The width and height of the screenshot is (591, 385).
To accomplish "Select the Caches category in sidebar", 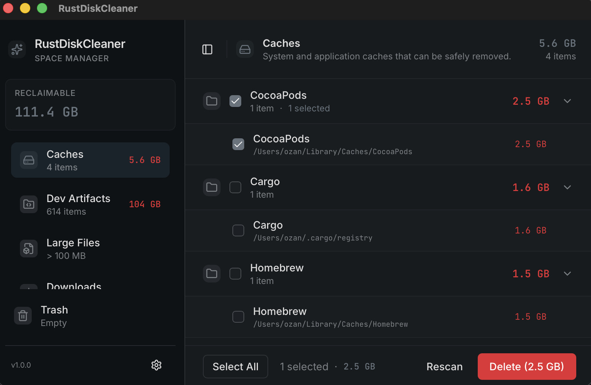I will 90,160.
